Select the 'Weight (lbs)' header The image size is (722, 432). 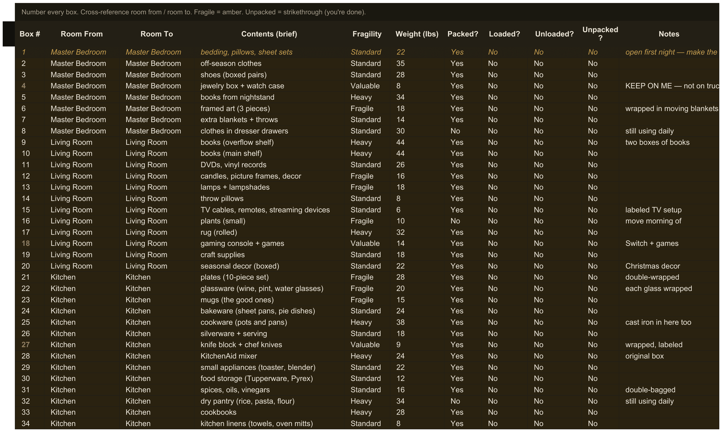point(417,34)
